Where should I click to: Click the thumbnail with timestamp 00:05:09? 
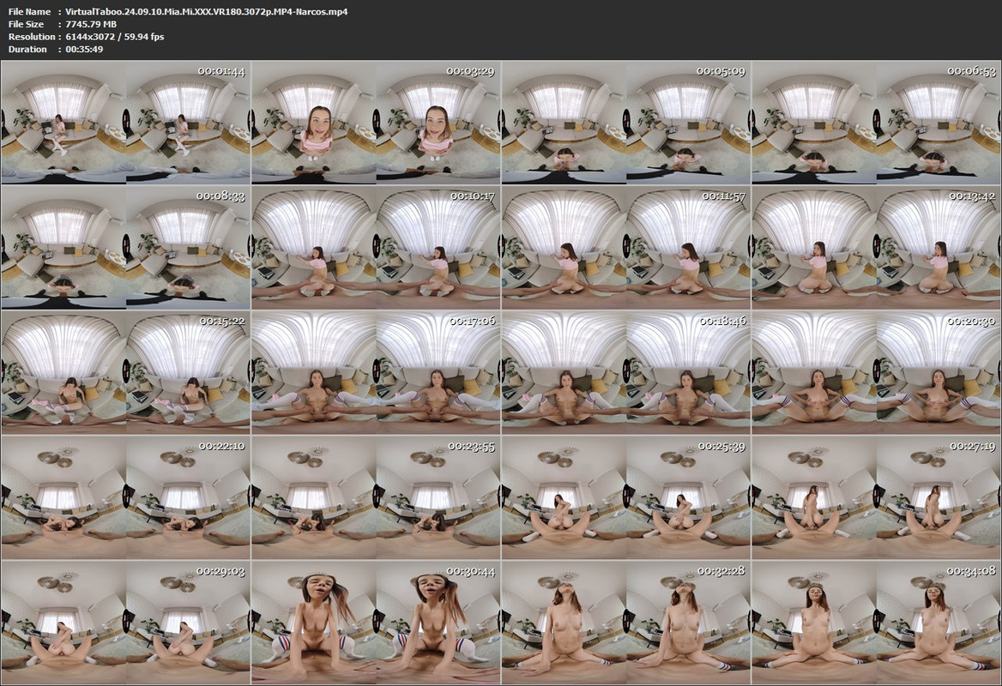coord(626,123)
